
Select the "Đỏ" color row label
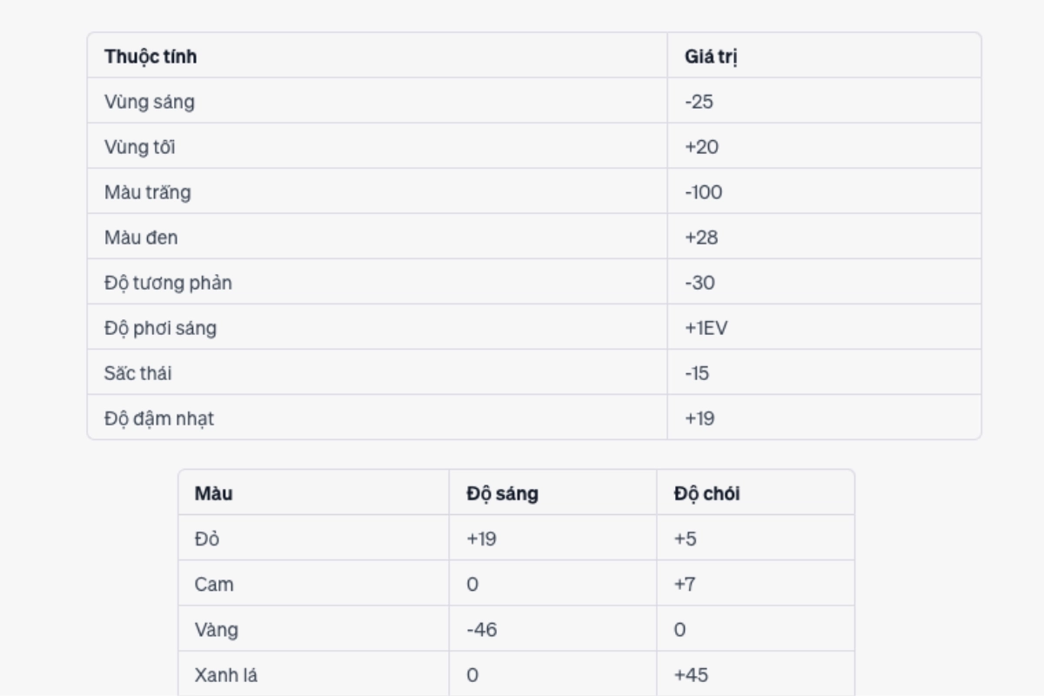point(207,539)
